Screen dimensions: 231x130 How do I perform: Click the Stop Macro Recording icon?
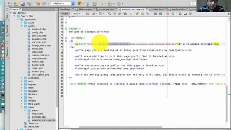point(173,14)
